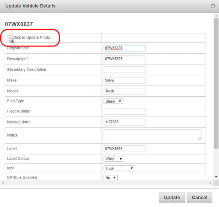Screen dimensions: 219x207
Task: Click the horizontal scroll right arrow
Action: 210,183
